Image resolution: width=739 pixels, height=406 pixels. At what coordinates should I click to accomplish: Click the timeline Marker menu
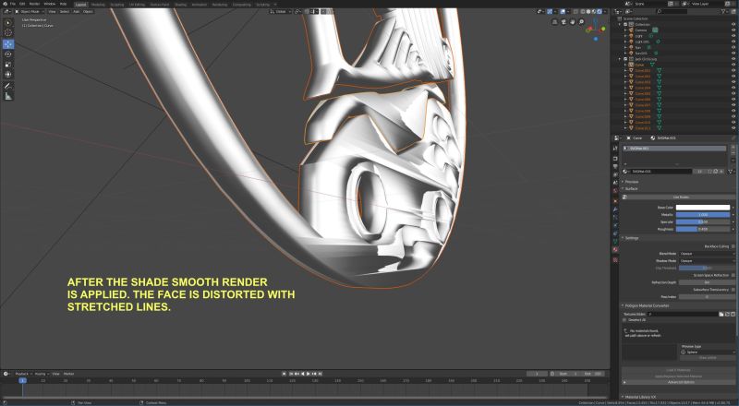(x=68, y=374)
